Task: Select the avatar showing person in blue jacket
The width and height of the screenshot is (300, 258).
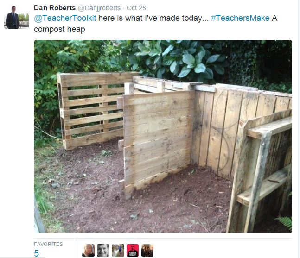Action: 118,250
